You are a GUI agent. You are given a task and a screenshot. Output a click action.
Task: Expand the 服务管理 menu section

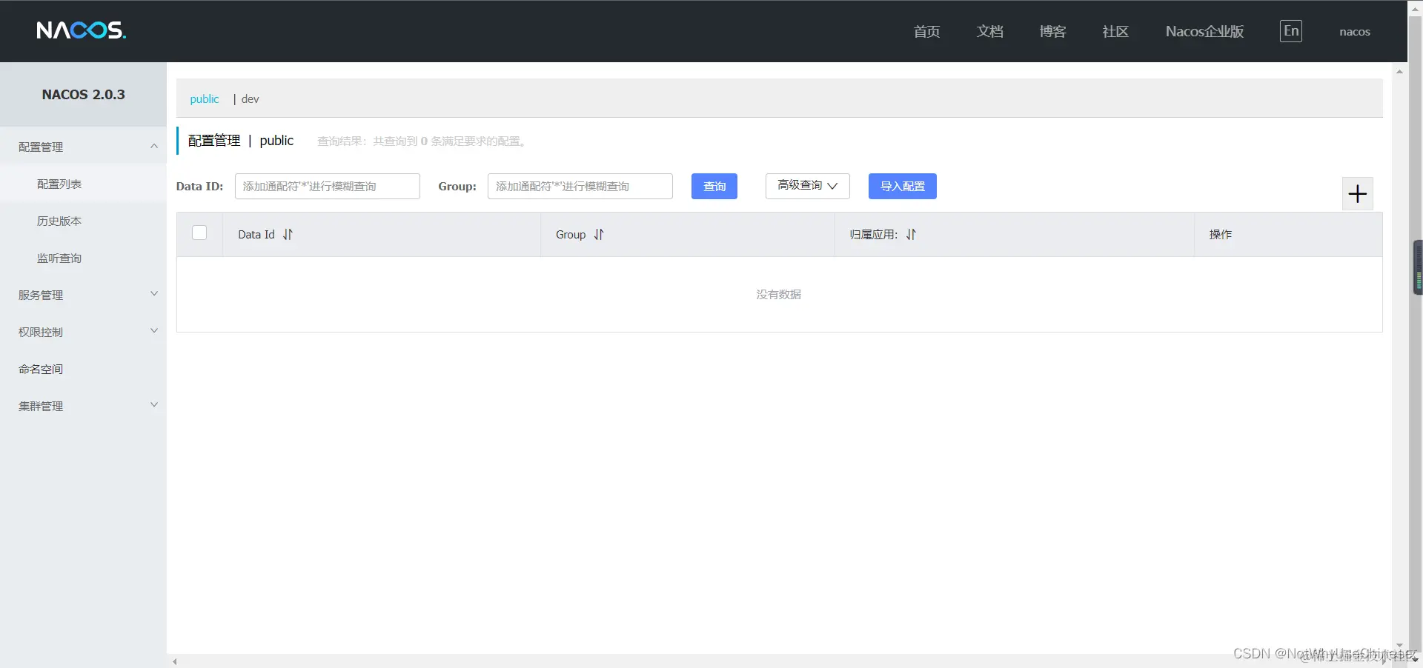(x=83, y=295)
